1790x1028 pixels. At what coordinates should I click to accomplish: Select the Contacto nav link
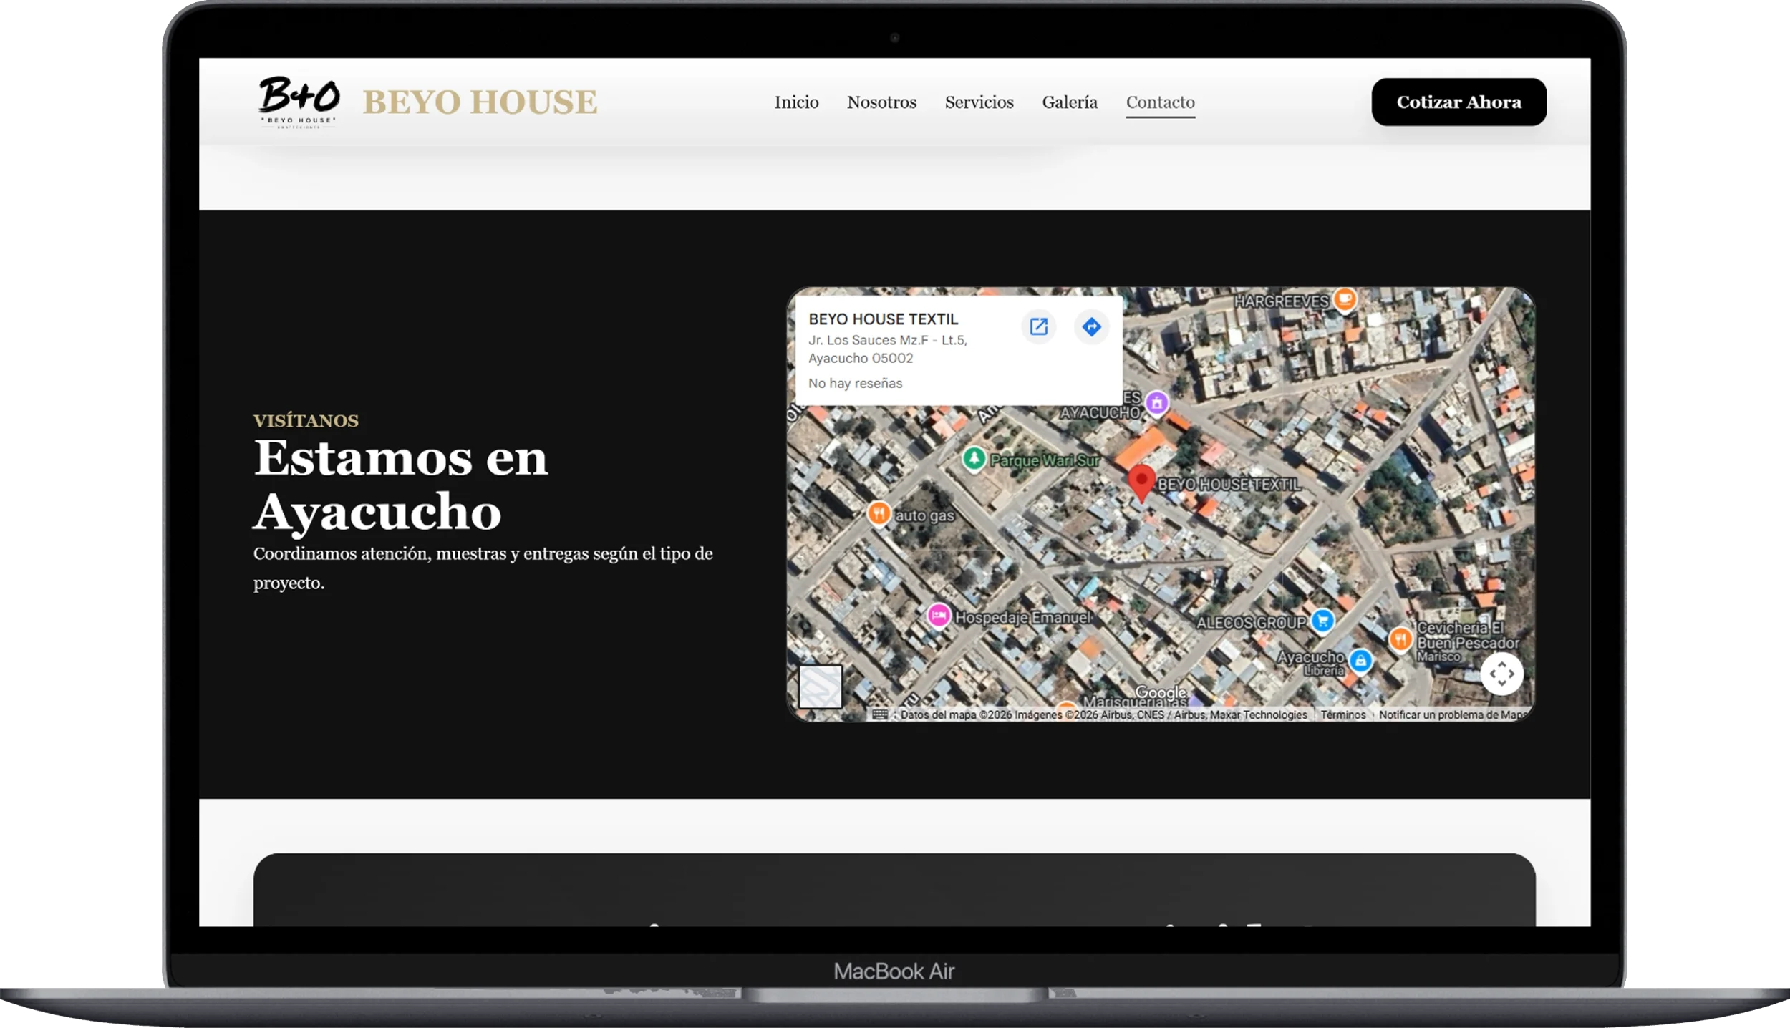pos(1160,102)
